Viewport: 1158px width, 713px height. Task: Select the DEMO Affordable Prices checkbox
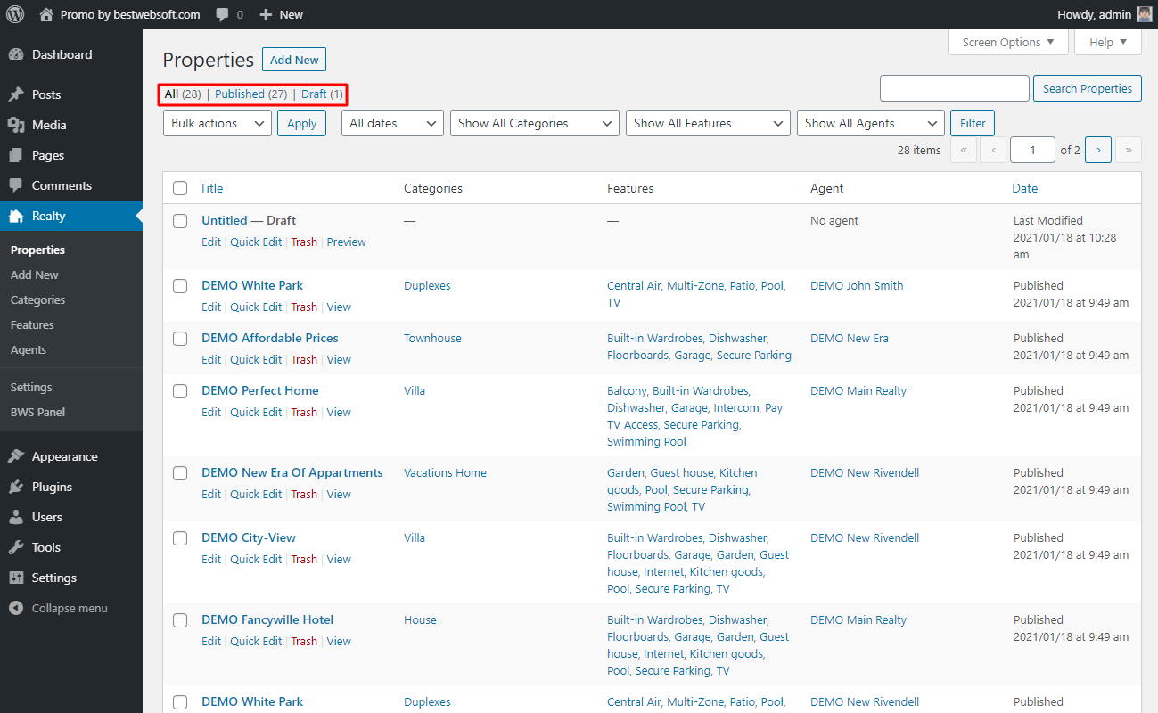pos(180,338)
